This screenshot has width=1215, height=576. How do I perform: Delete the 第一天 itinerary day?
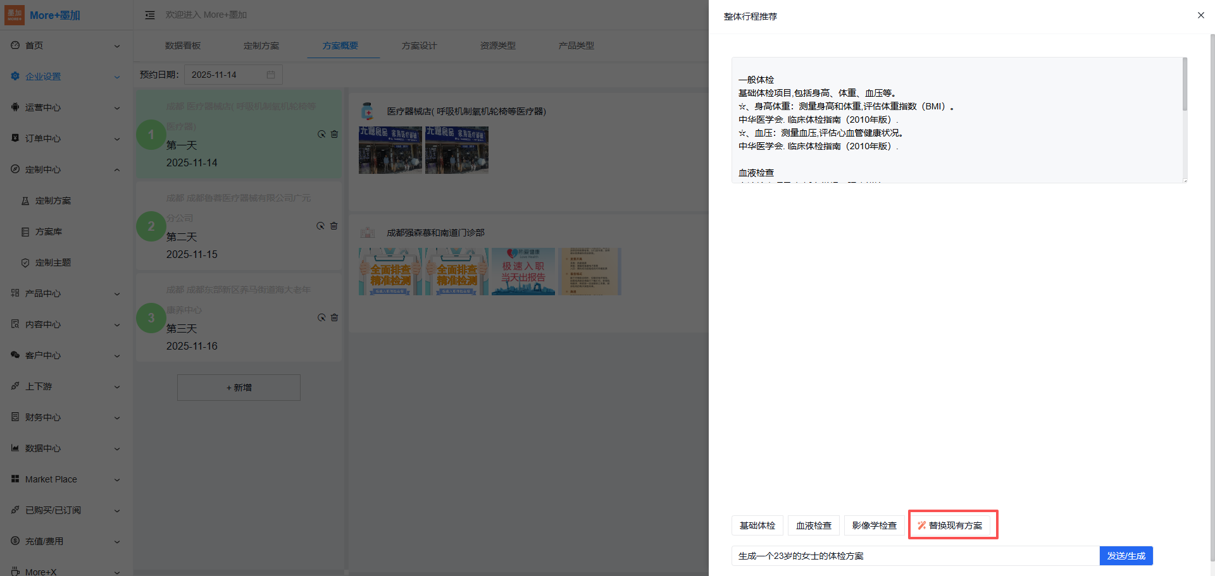pos(334,134)
